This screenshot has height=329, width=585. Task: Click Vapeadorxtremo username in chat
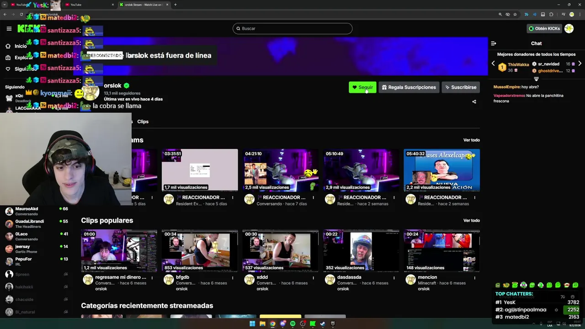tap(509, 96)
